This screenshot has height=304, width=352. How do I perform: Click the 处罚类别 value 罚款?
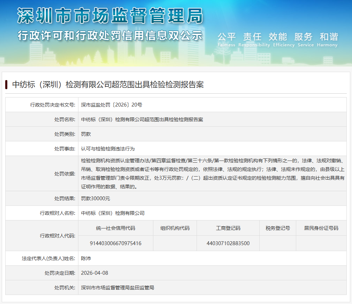click(x=86, y=134)
